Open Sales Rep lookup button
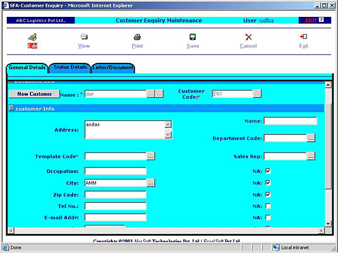This screenshot has height=253, width=338. coord(310,156)
